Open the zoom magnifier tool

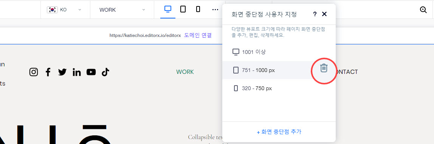(x=423, y=10)
